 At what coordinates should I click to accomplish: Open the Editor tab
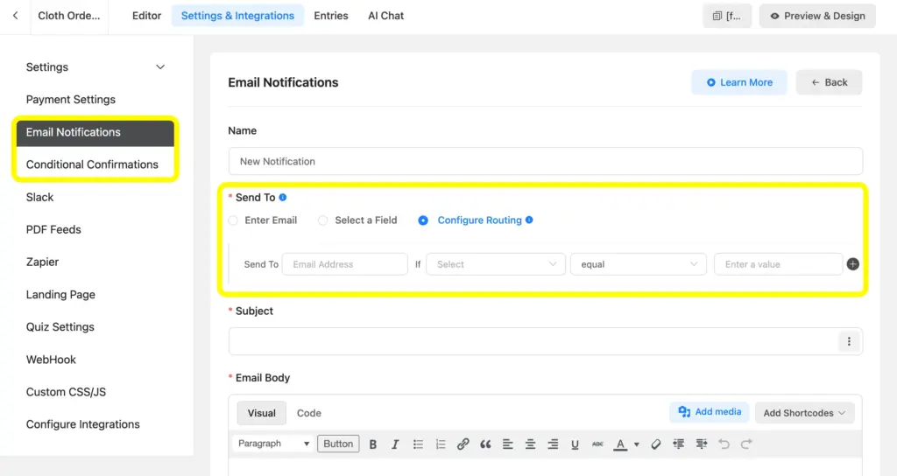coord(146,16)
